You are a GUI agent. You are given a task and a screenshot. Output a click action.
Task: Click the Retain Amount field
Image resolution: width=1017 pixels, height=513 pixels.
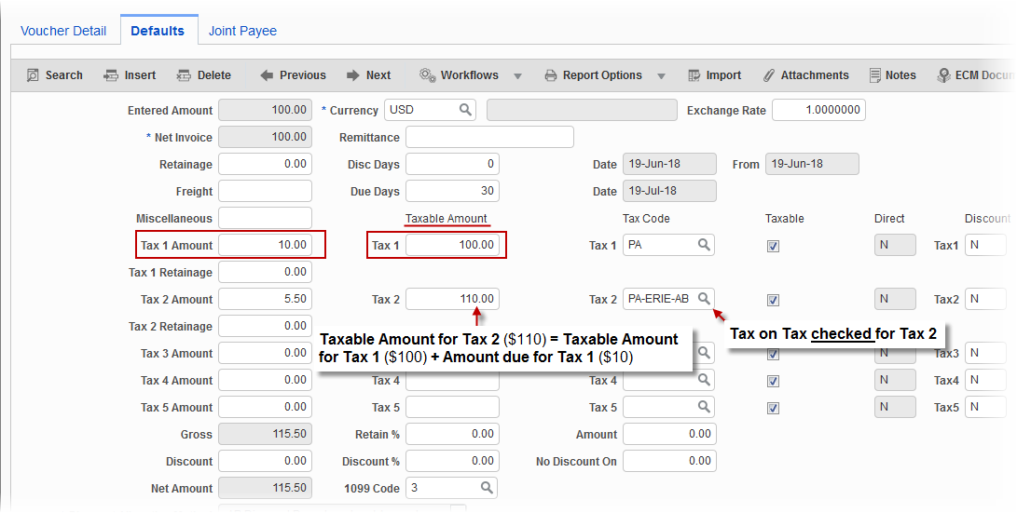[670, 434]
